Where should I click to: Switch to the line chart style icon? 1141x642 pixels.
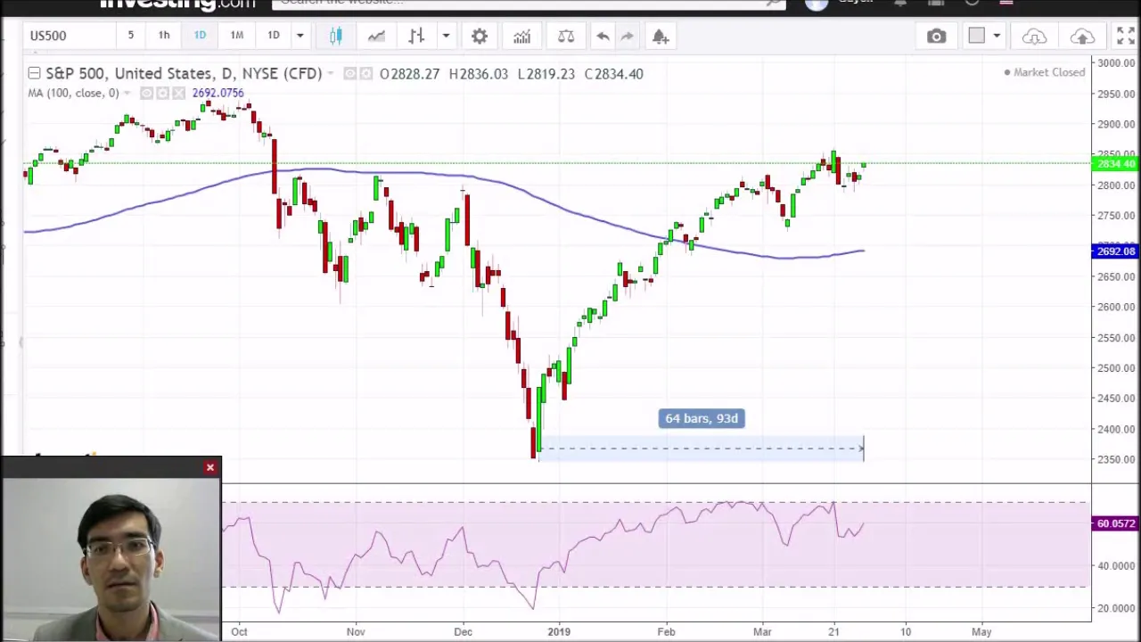(x=376, y=36)
